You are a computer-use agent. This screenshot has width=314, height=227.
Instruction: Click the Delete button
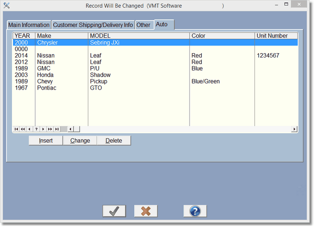114,140
